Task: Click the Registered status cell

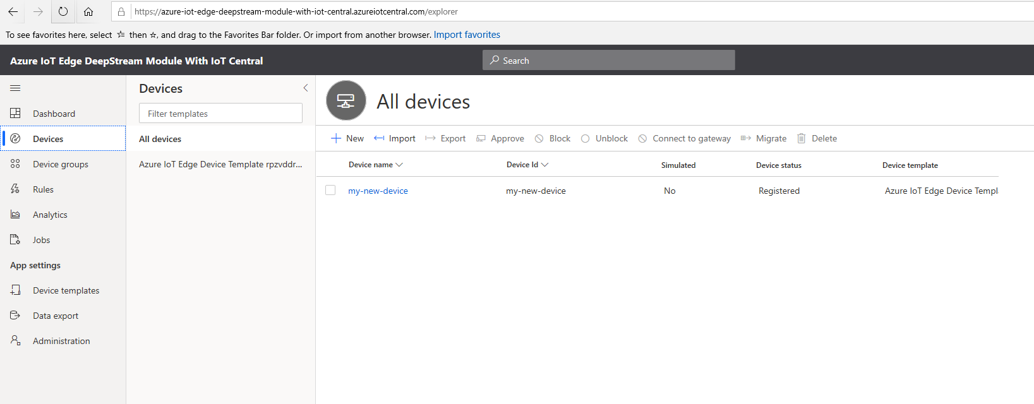Action: pyautogui.click(x=779, y=191)
